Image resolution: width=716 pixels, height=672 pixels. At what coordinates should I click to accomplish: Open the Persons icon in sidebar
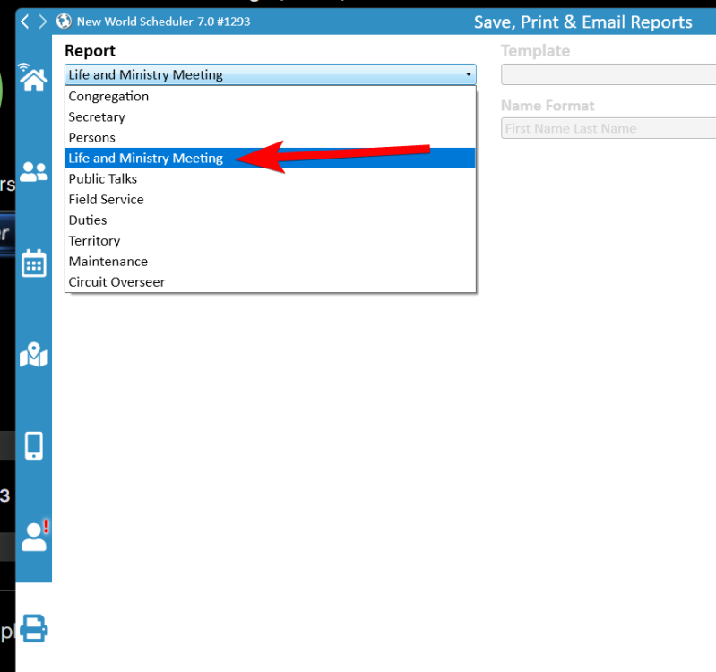point(33,172)
